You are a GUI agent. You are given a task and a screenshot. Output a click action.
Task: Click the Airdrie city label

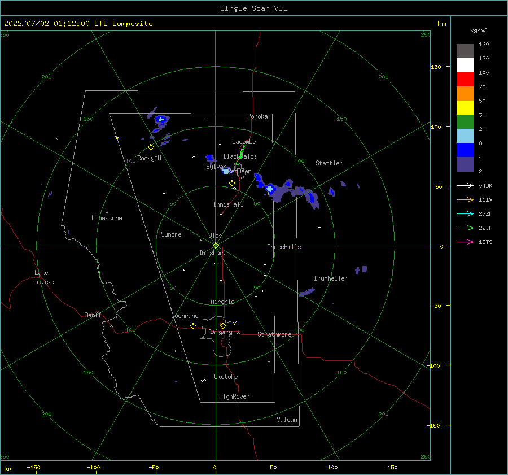pyautogui.click(x=222, y=302)
